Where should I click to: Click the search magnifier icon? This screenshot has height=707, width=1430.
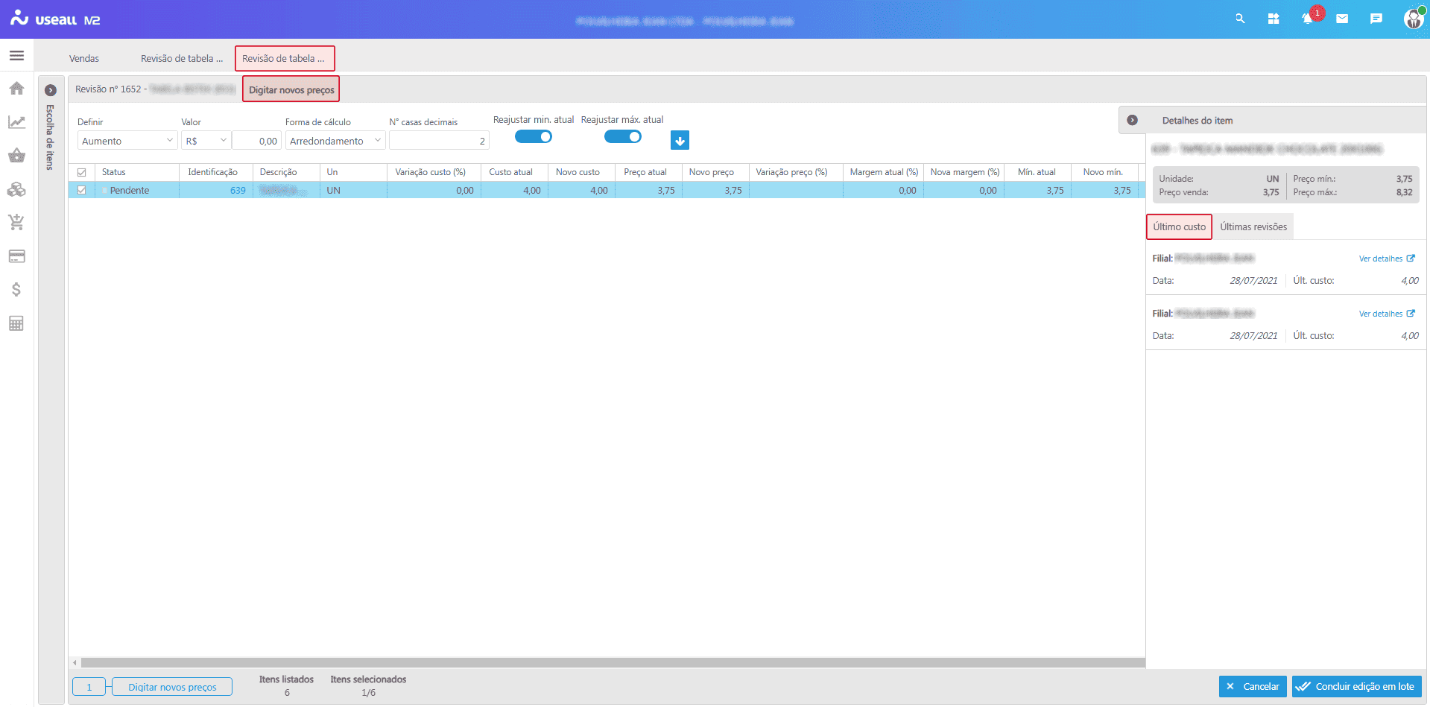click(1240, 19)
